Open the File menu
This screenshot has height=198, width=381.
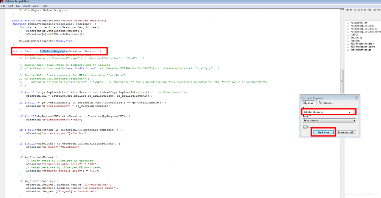point(3,6)
